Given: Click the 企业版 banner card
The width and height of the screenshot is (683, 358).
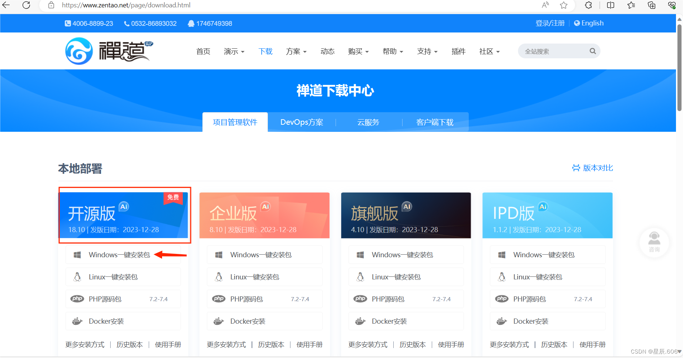Looking at the screenshot, I should pos(265,215).
